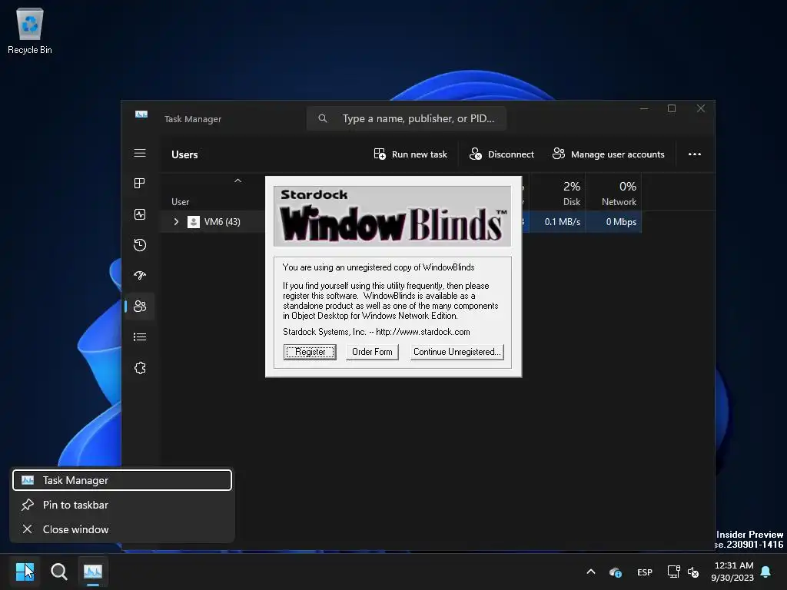This screenshot has width=787, height=590.
Task: Open Manage user accounts
Action: [x=609, y=154]
